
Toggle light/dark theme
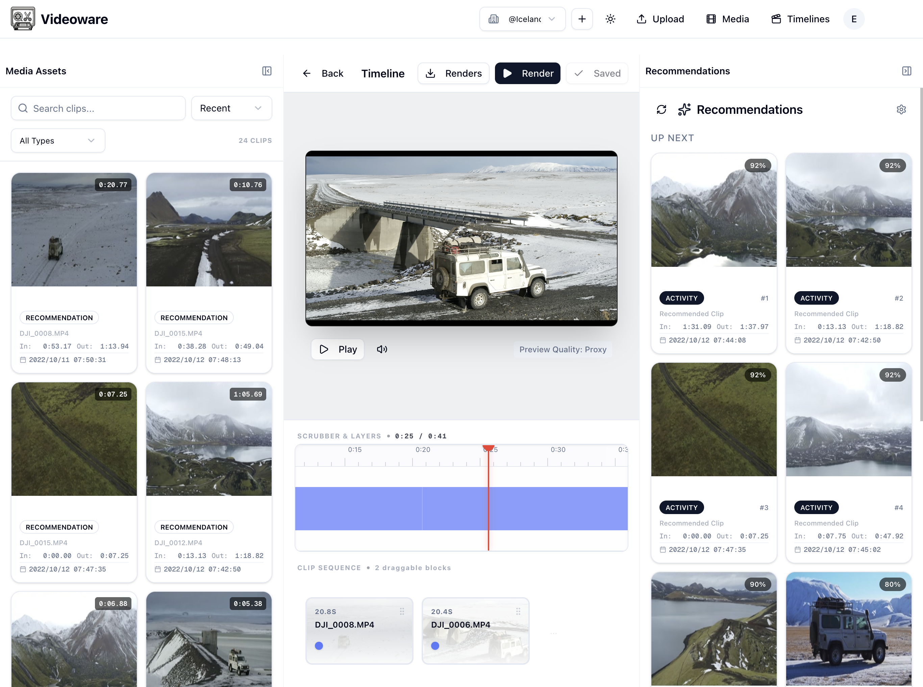[x=610, y=19]
